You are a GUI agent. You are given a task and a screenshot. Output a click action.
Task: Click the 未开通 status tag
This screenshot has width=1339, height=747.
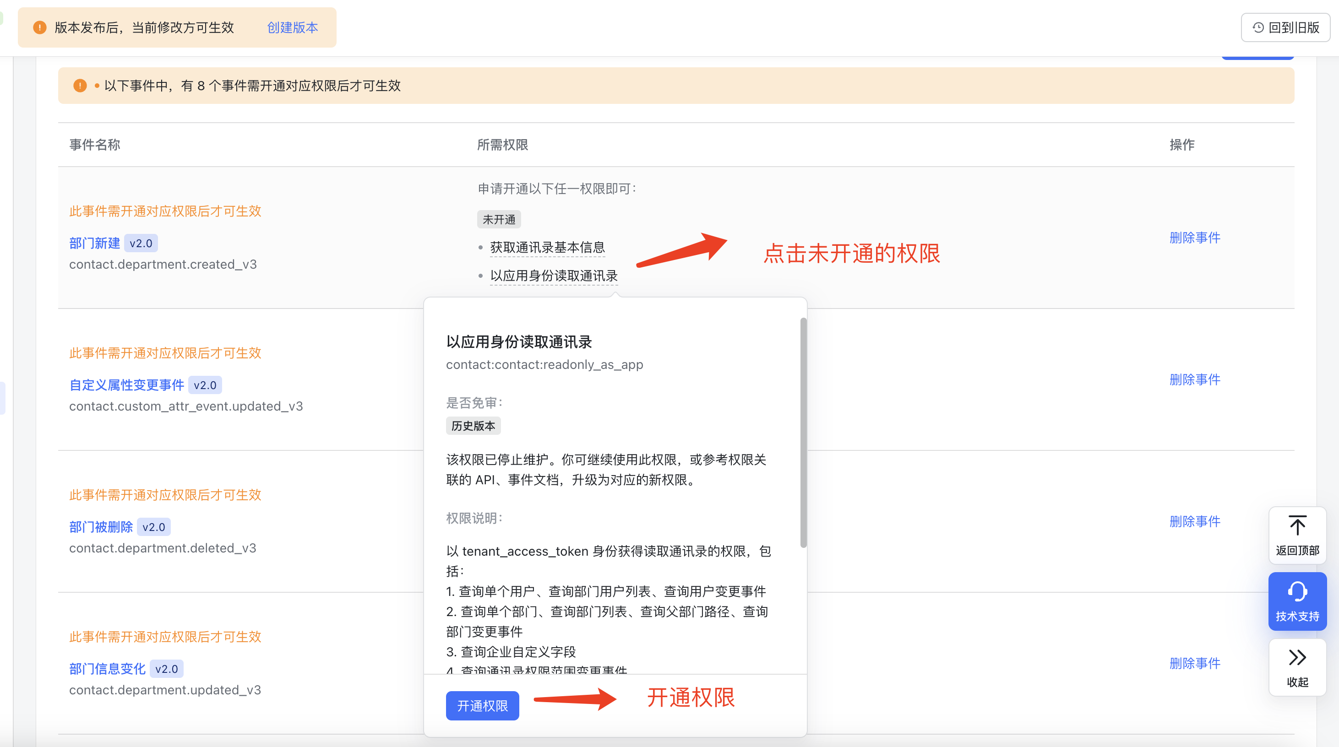tap(499, 219)
